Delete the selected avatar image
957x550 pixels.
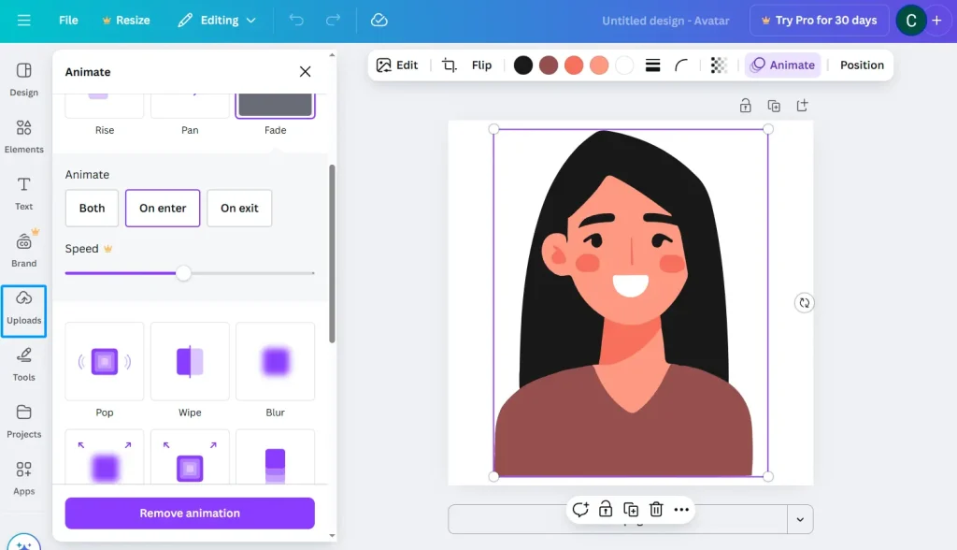(x=655, y=509)
